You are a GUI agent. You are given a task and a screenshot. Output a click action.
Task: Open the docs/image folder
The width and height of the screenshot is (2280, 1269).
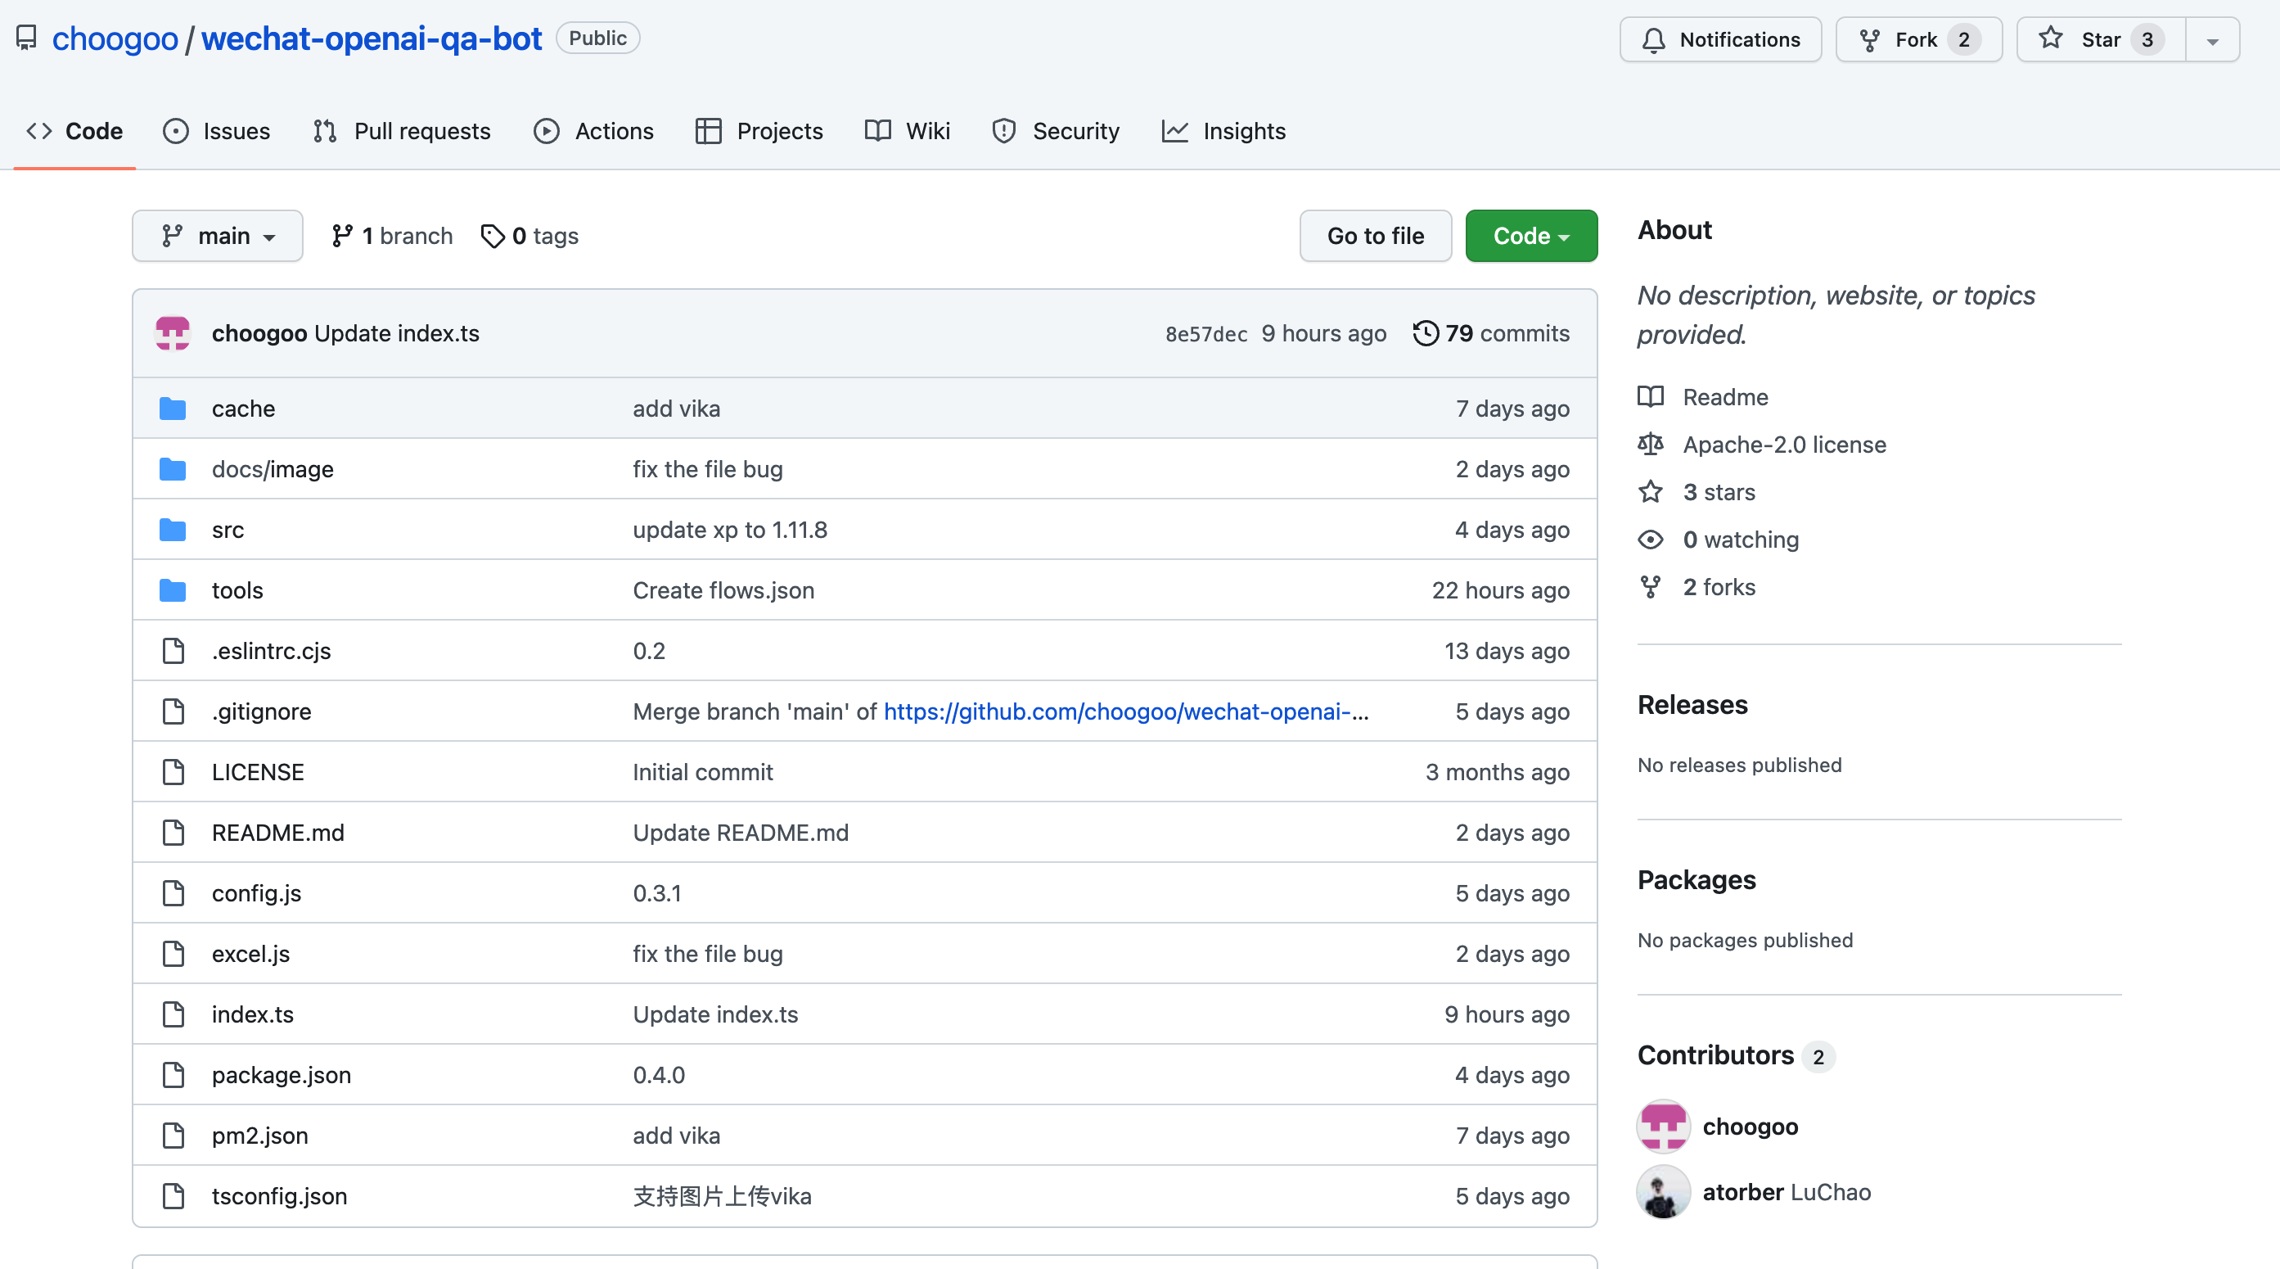pos(273,468)
